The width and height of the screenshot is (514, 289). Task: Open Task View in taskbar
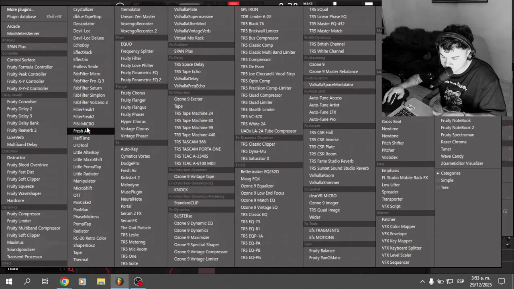click(x=45, y=281)
